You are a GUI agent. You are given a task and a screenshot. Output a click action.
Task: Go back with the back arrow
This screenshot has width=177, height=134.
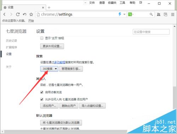[5, 14]
